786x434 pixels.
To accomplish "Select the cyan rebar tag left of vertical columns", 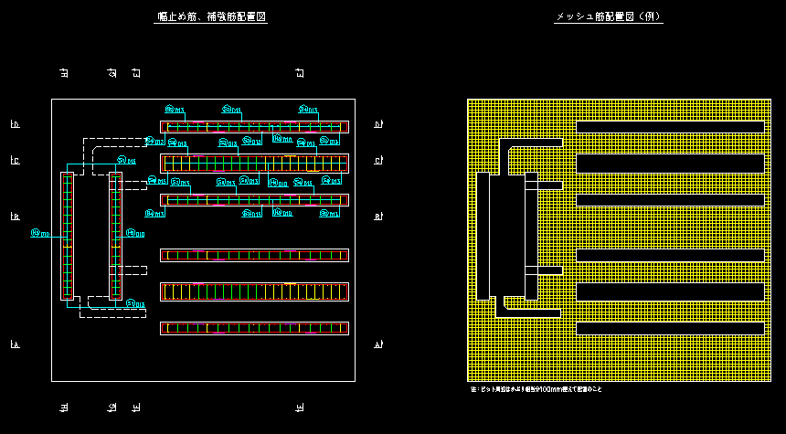I will [39, 234].
